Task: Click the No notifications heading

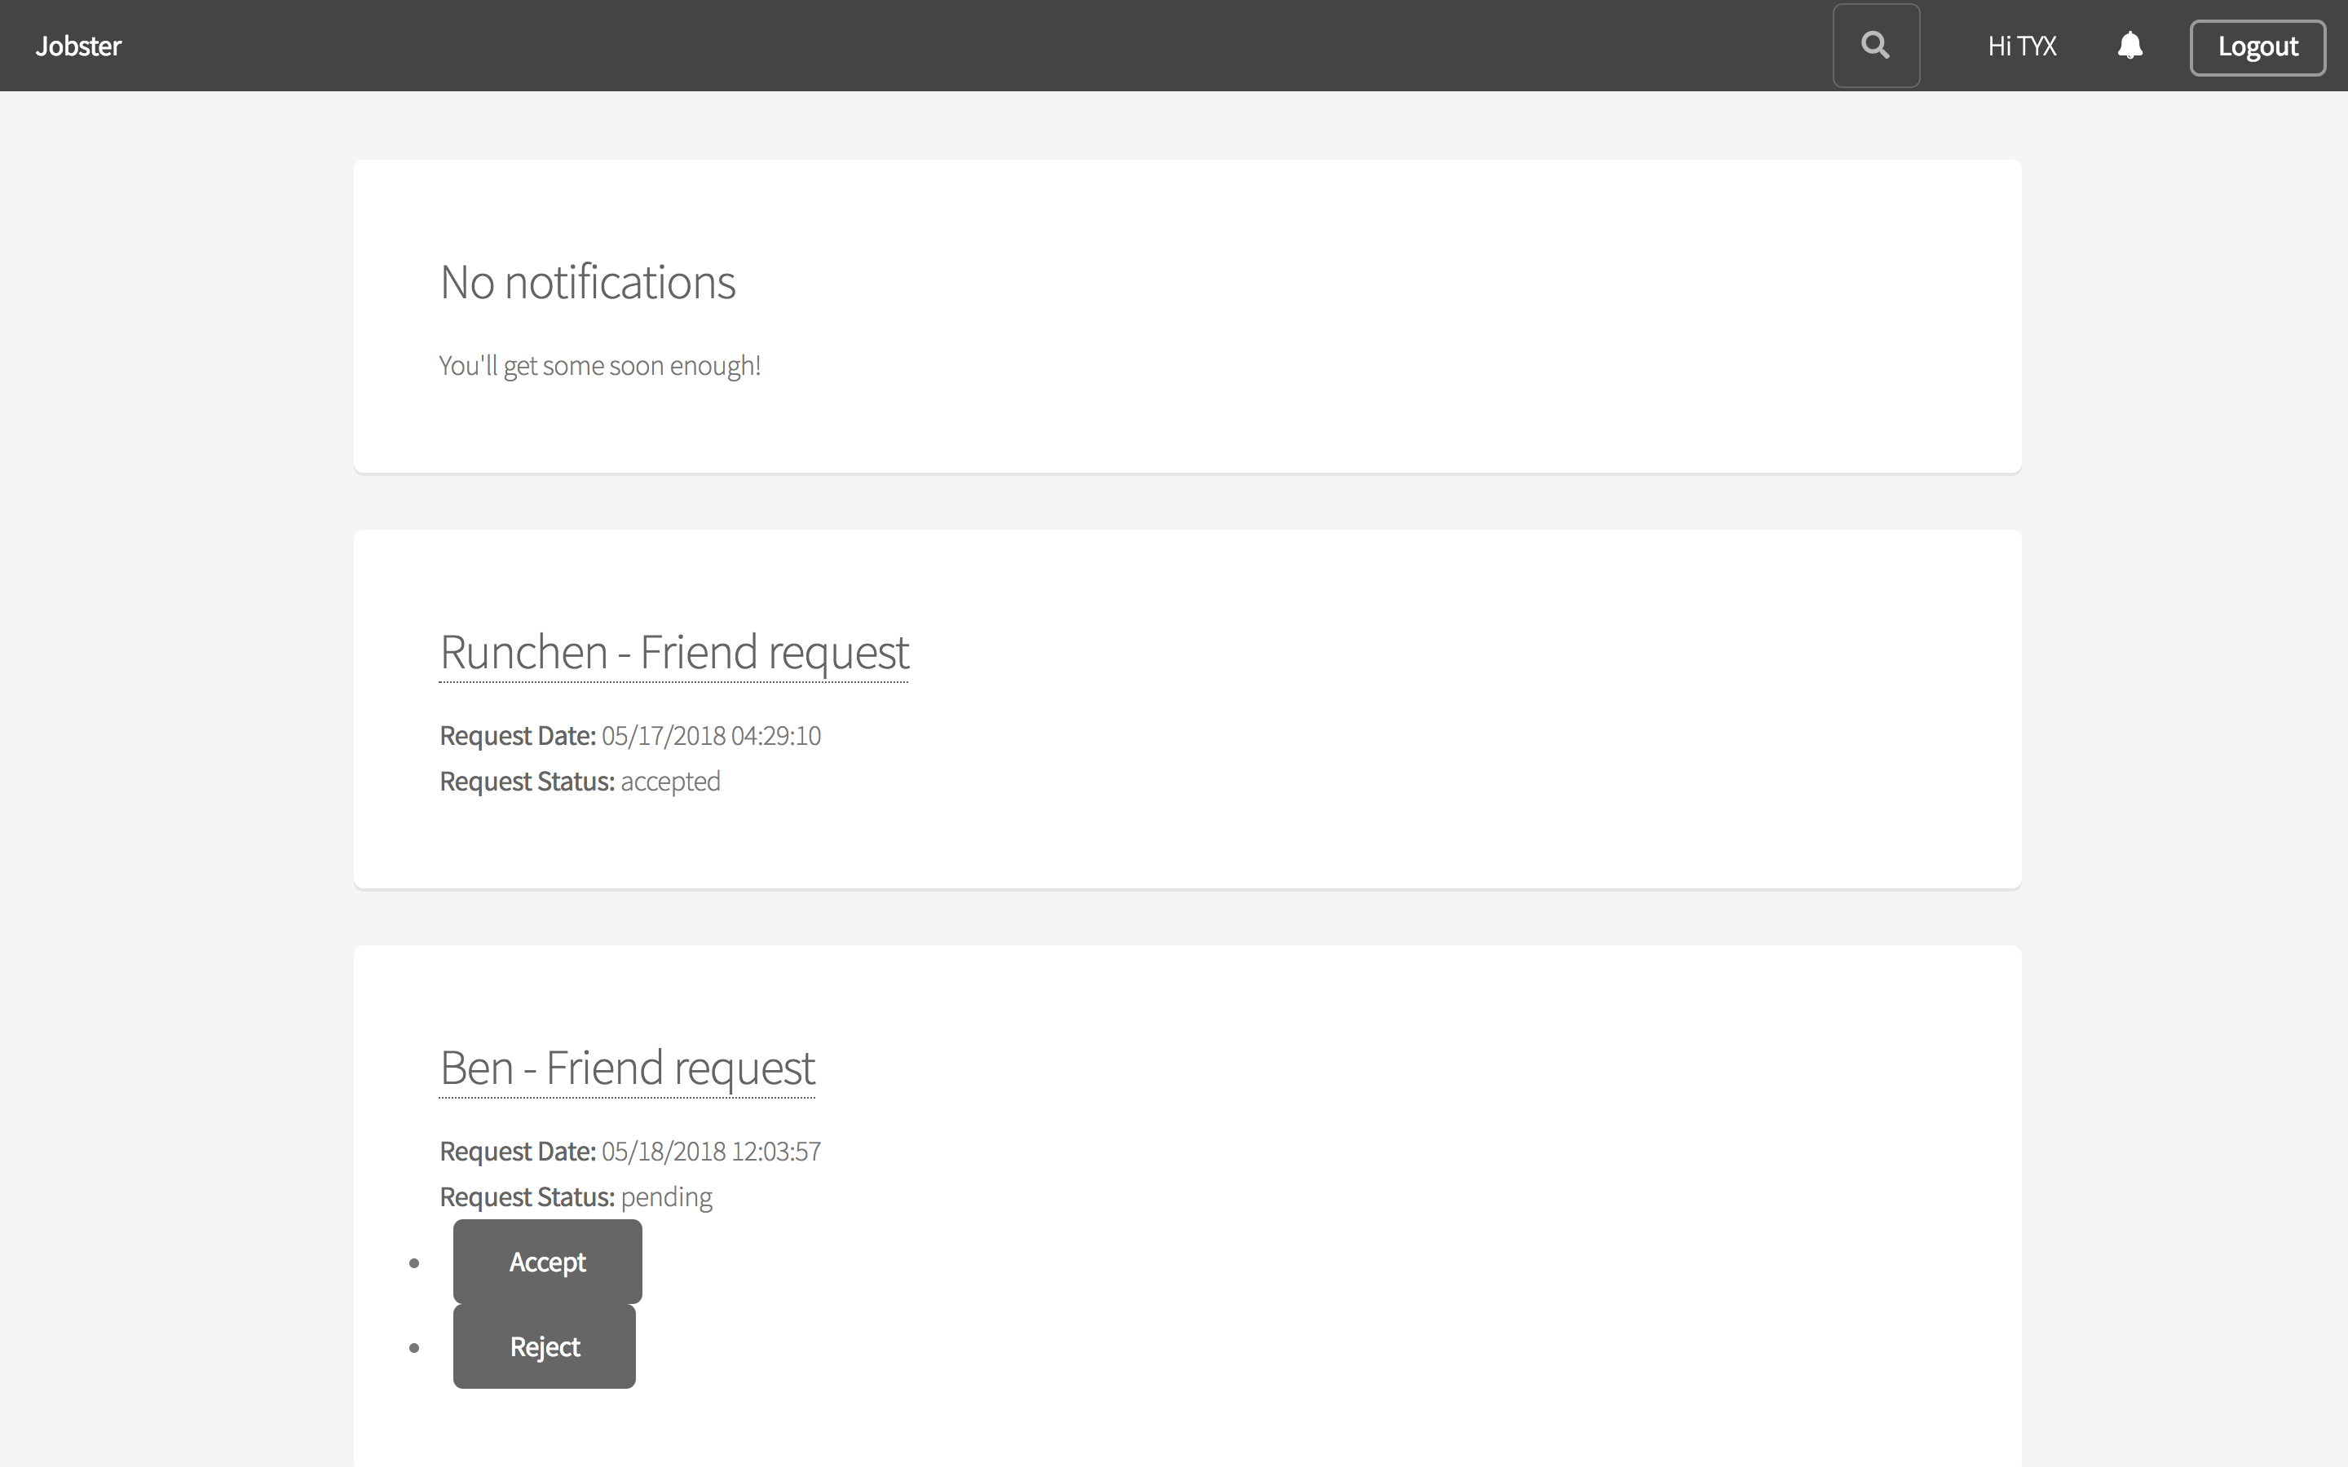Action: 587,282
